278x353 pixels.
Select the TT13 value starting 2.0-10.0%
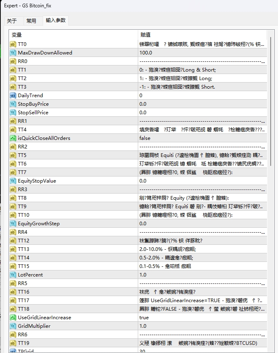pos(202,249)
